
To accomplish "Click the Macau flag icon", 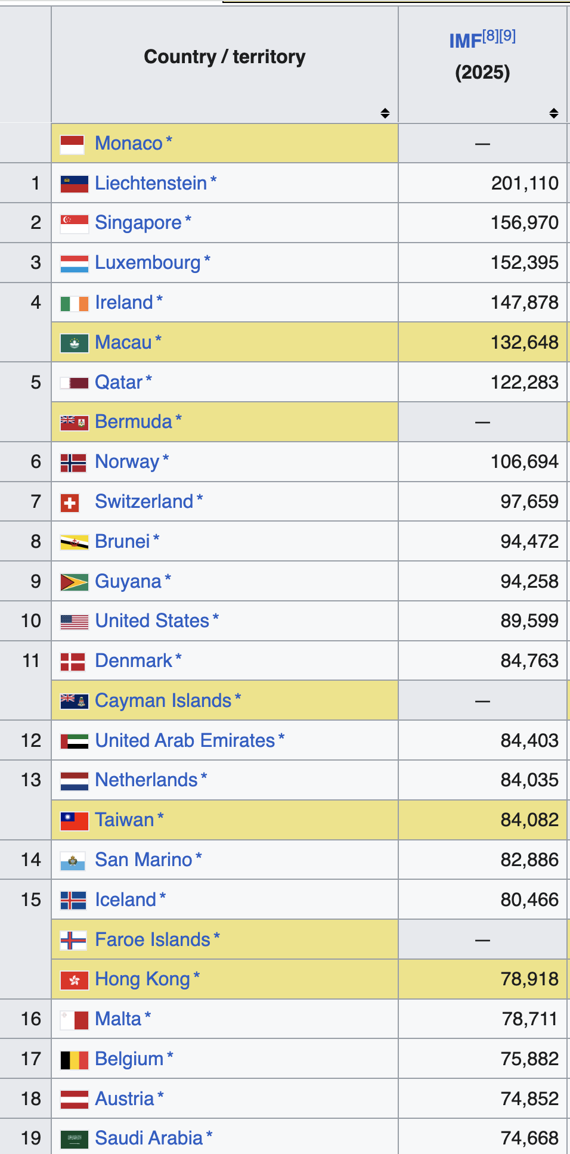I will click(x=75, y=343).
